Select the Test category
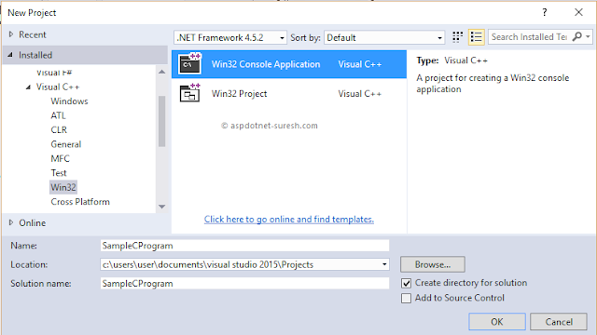The height and width of the screenshot is (335, 597). pos(59,173)
